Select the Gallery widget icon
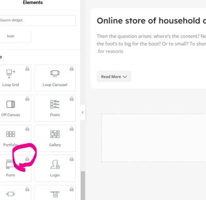Screen dimensions: 206x200 coord(55,134)
